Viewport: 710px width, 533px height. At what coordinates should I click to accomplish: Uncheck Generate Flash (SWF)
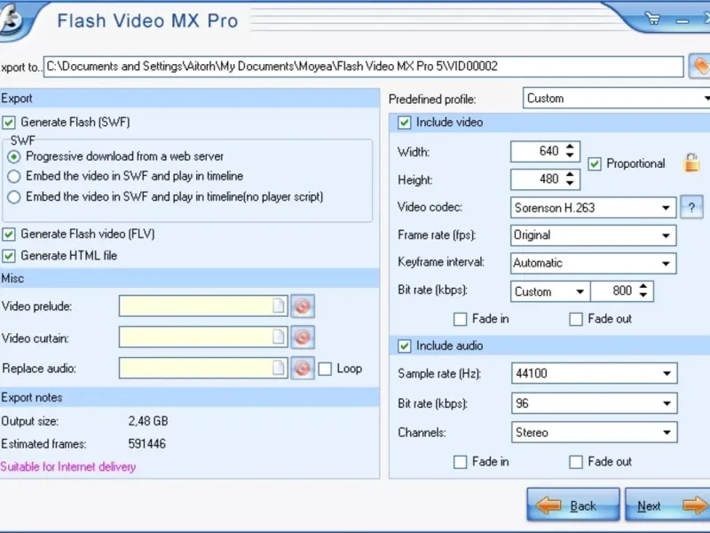tap(9, 123)
